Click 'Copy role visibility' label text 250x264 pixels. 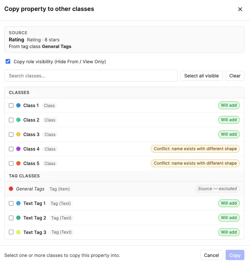[60, 61]
